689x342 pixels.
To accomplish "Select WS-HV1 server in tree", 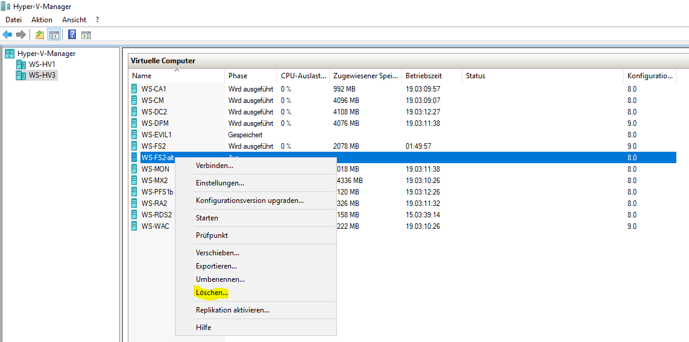I will [42, 64].
